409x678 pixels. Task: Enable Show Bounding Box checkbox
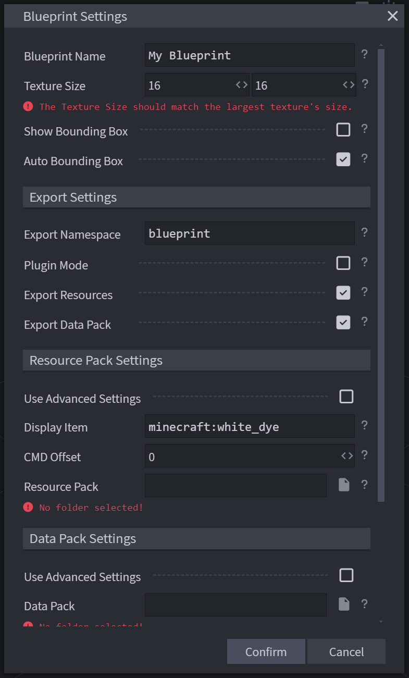343,129
